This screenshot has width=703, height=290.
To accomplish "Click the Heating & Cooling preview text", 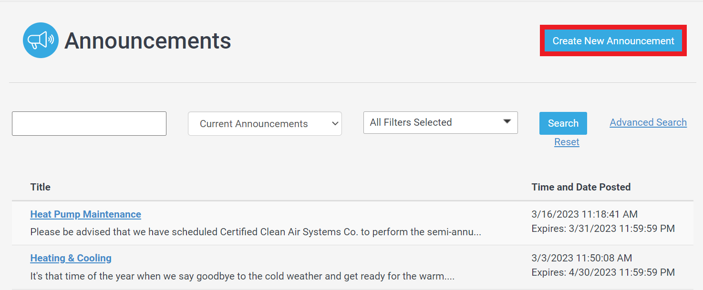I will point(242,276).
